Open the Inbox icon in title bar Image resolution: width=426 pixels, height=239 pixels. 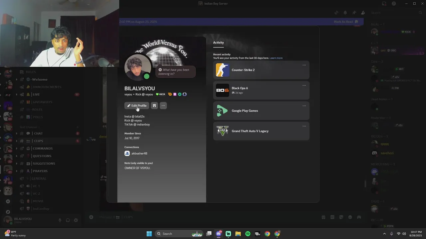tap(384, 4)
